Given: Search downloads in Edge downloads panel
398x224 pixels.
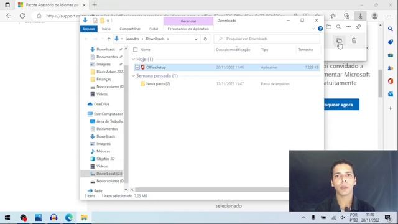Looking at the screenshot, I should click(x=338, y=26).
